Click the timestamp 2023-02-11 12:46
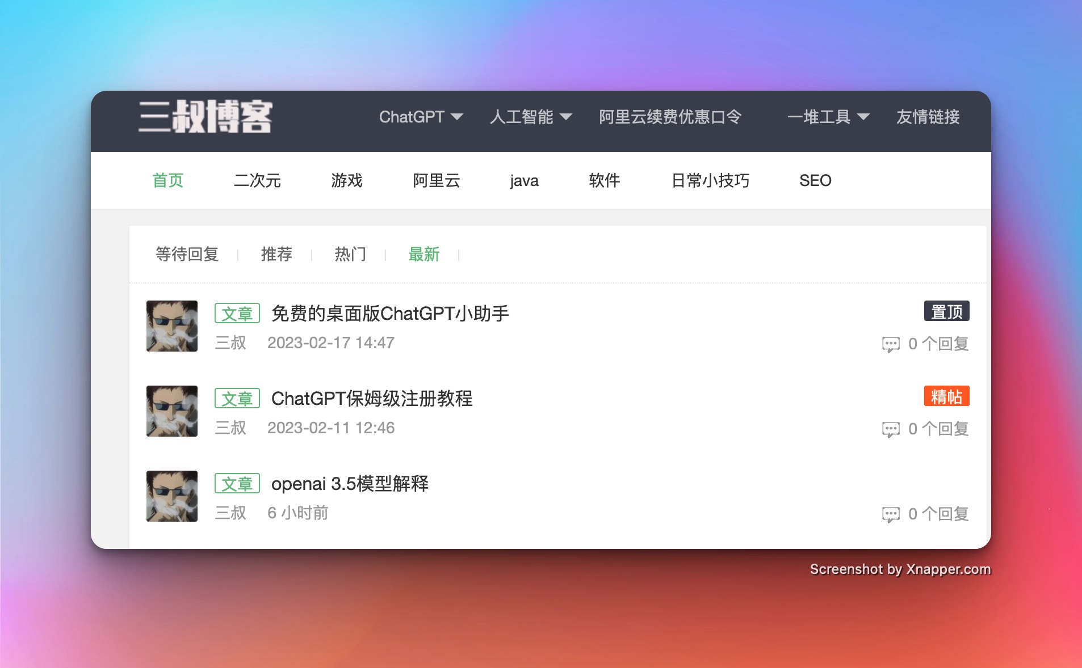The height and width of the screenshot is (668, 1082). [x=331, y=428]
